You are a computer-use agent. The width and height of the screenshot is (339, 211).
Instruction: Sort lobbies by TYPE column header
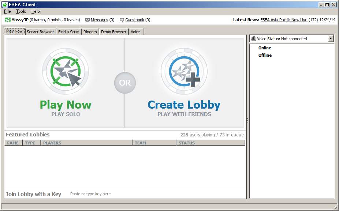[x=32, y=143]
